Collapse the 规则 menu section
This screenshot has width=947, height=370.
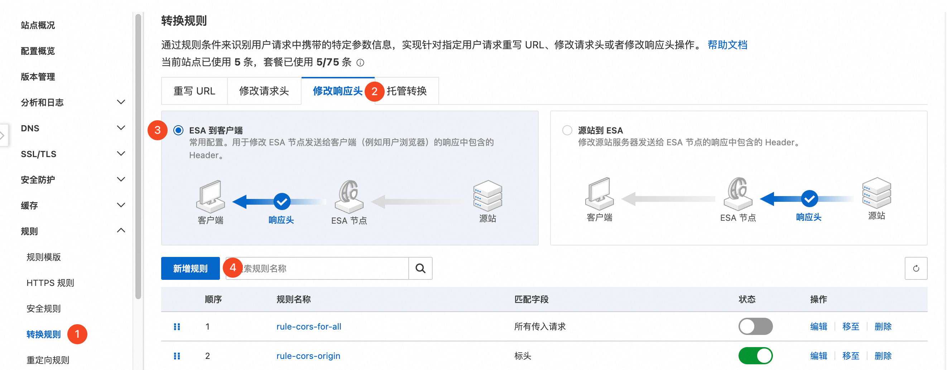coord(121,231)
